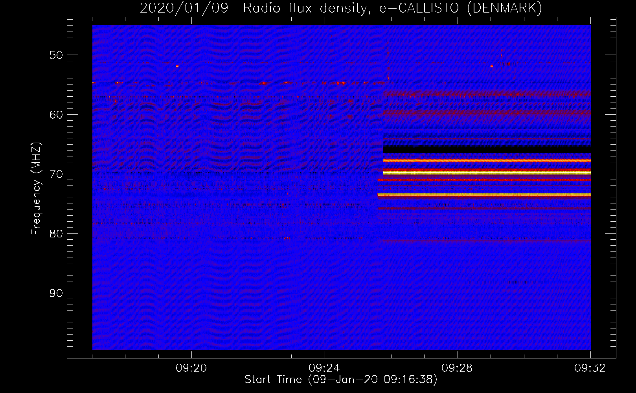Click the 09:24 time tick label

[x=324, y=368]
